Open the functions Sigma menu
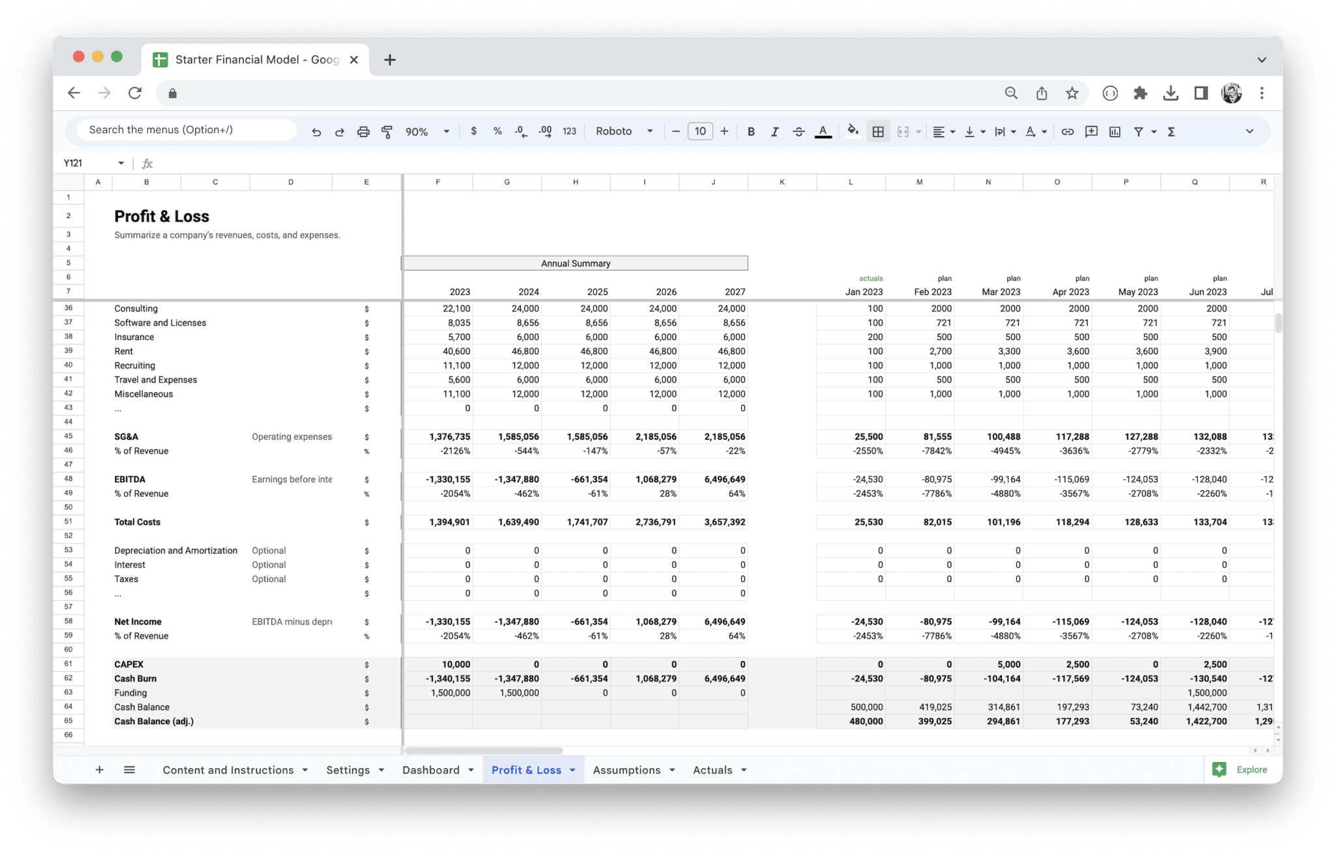 [1172, 131]
